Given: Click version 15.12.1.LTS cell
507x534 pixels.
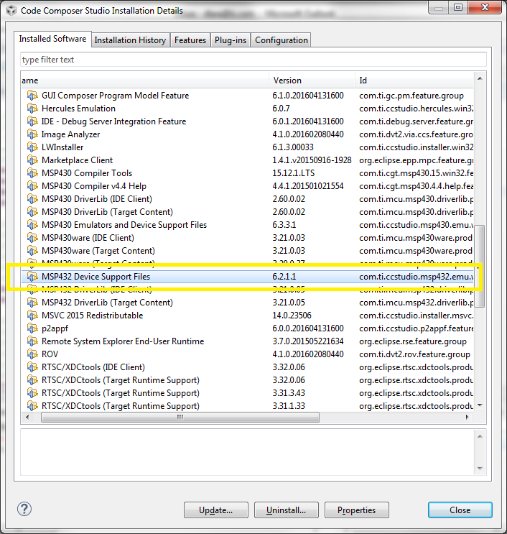Looking at the screenshot, I should pyautogui.click(x=293, y=173).
